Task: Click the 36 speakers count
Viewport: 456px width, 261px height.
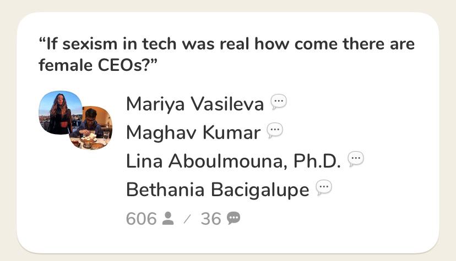Action: pyautogui.click(x=211, y=219)
